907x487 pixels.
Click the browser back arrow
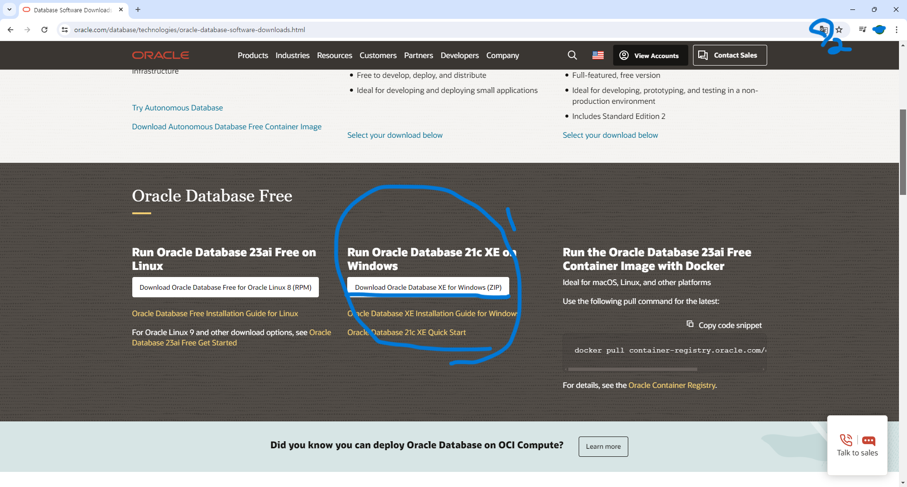pos(10,30)
